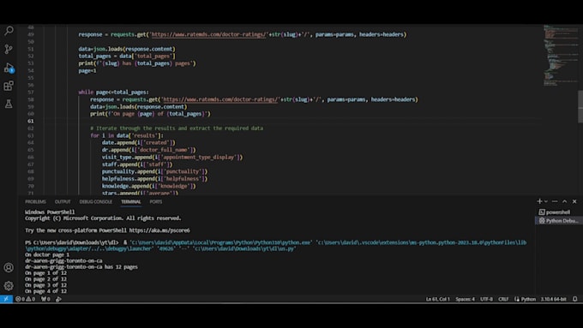Screen dimensions: 583x328
Task: Open the Manage gear menu
Action: point(9,286)
